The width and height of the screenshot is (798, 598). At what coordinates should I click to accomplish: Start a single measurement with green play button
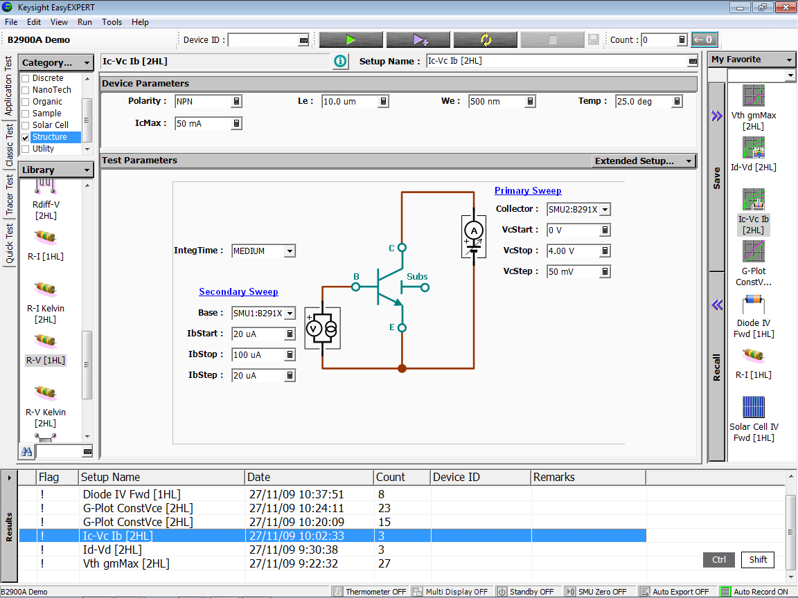point(351,39)
